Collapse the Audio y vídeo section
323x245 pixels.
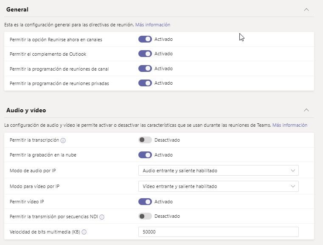click(306, 110)
